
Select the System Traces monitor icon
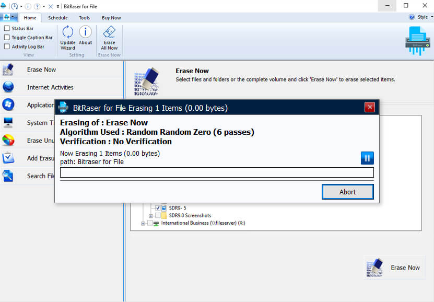point(8,122)
